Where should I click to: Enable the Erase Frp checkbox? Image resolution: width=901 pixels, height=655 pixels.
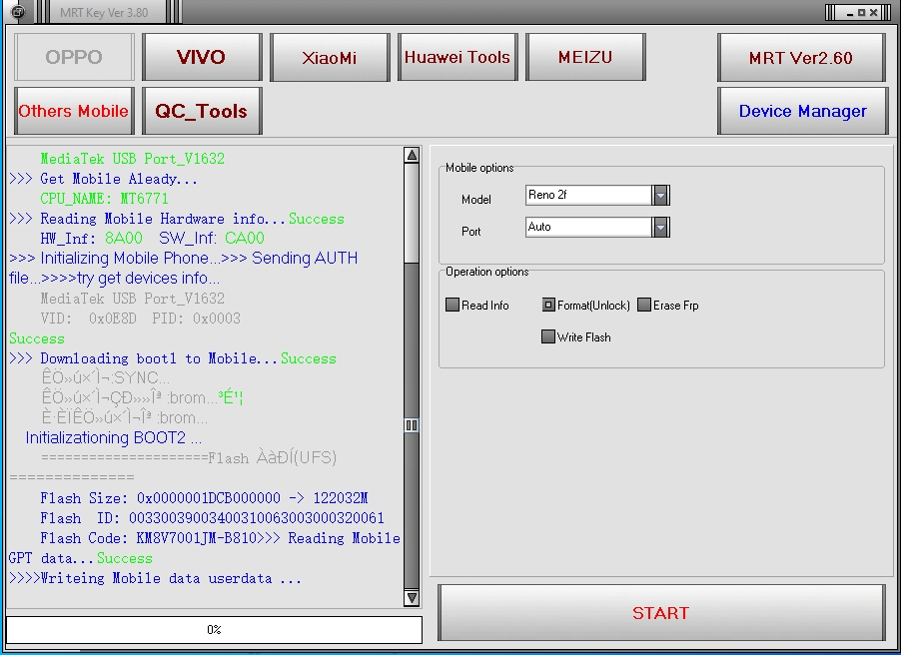[x=644, y=305]
